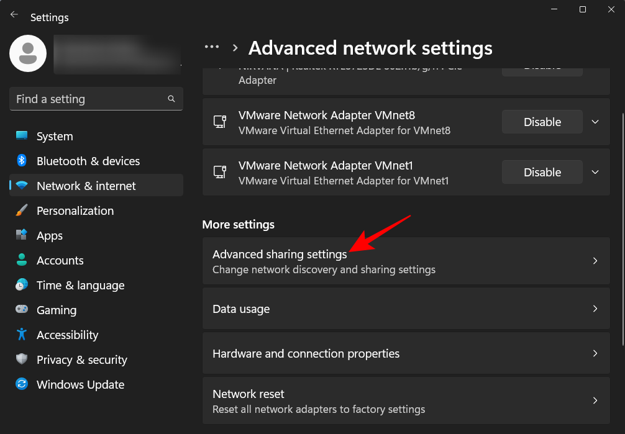This screenshot has height=434, width=625.
Task: Disable the VMware Network Adapter VMnet1
Action: (x=541, y=172)
